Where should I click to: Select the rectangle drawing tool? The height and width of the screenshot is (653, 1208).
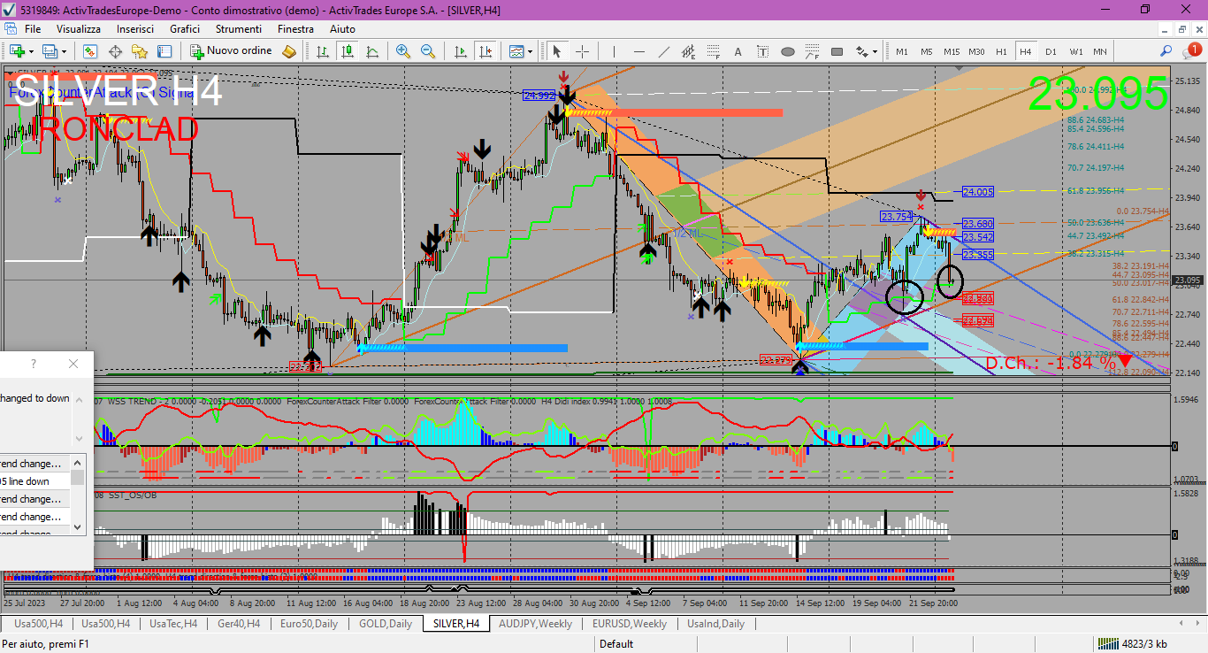(837, 51)
